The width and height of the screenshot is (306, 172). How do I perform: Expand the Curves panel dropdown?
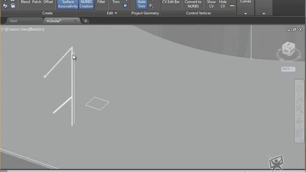point(245,14)
